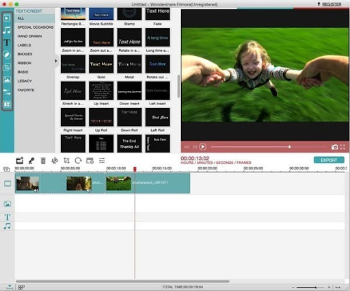Select the crop tool icon
Viewport: 350px width, 291px height.
click(x=66, y=161)
